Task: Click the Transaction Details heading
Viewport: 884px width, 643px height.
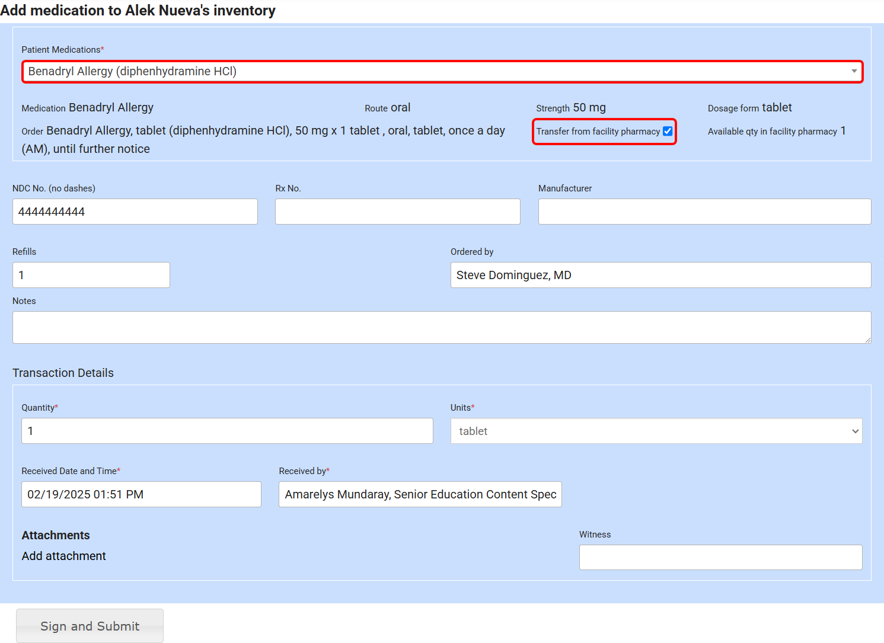Action: (x=63, y=373)
